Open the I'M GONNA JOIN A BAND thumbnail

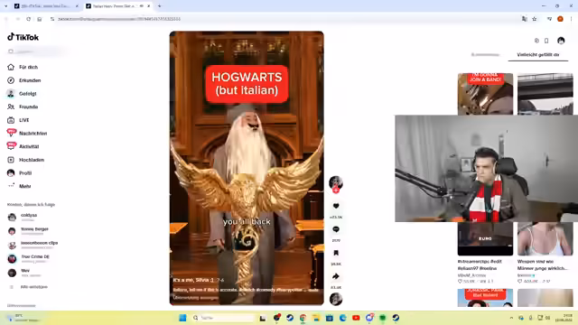pos(485,94)
